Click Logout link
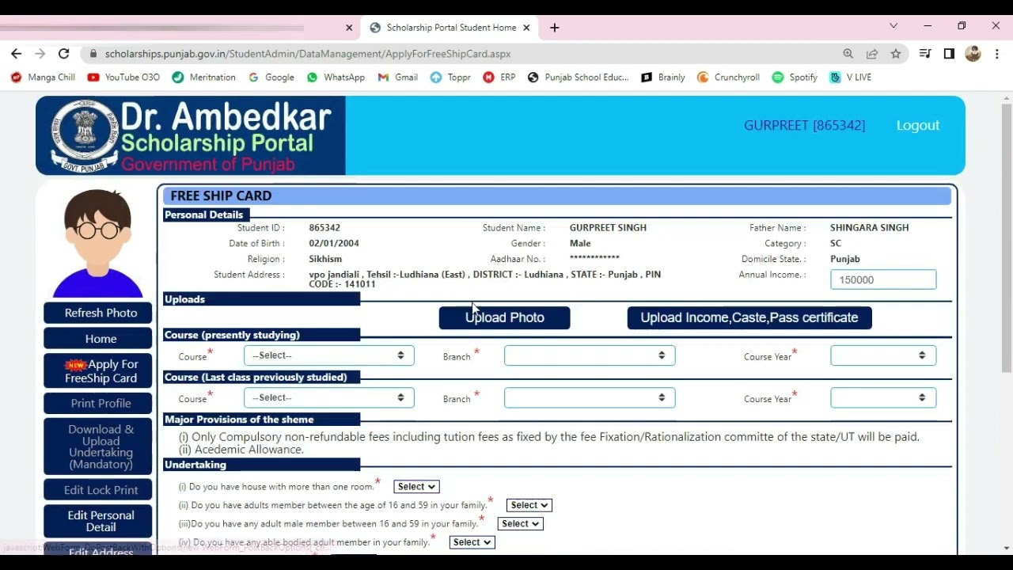 [x=918, y=125]
